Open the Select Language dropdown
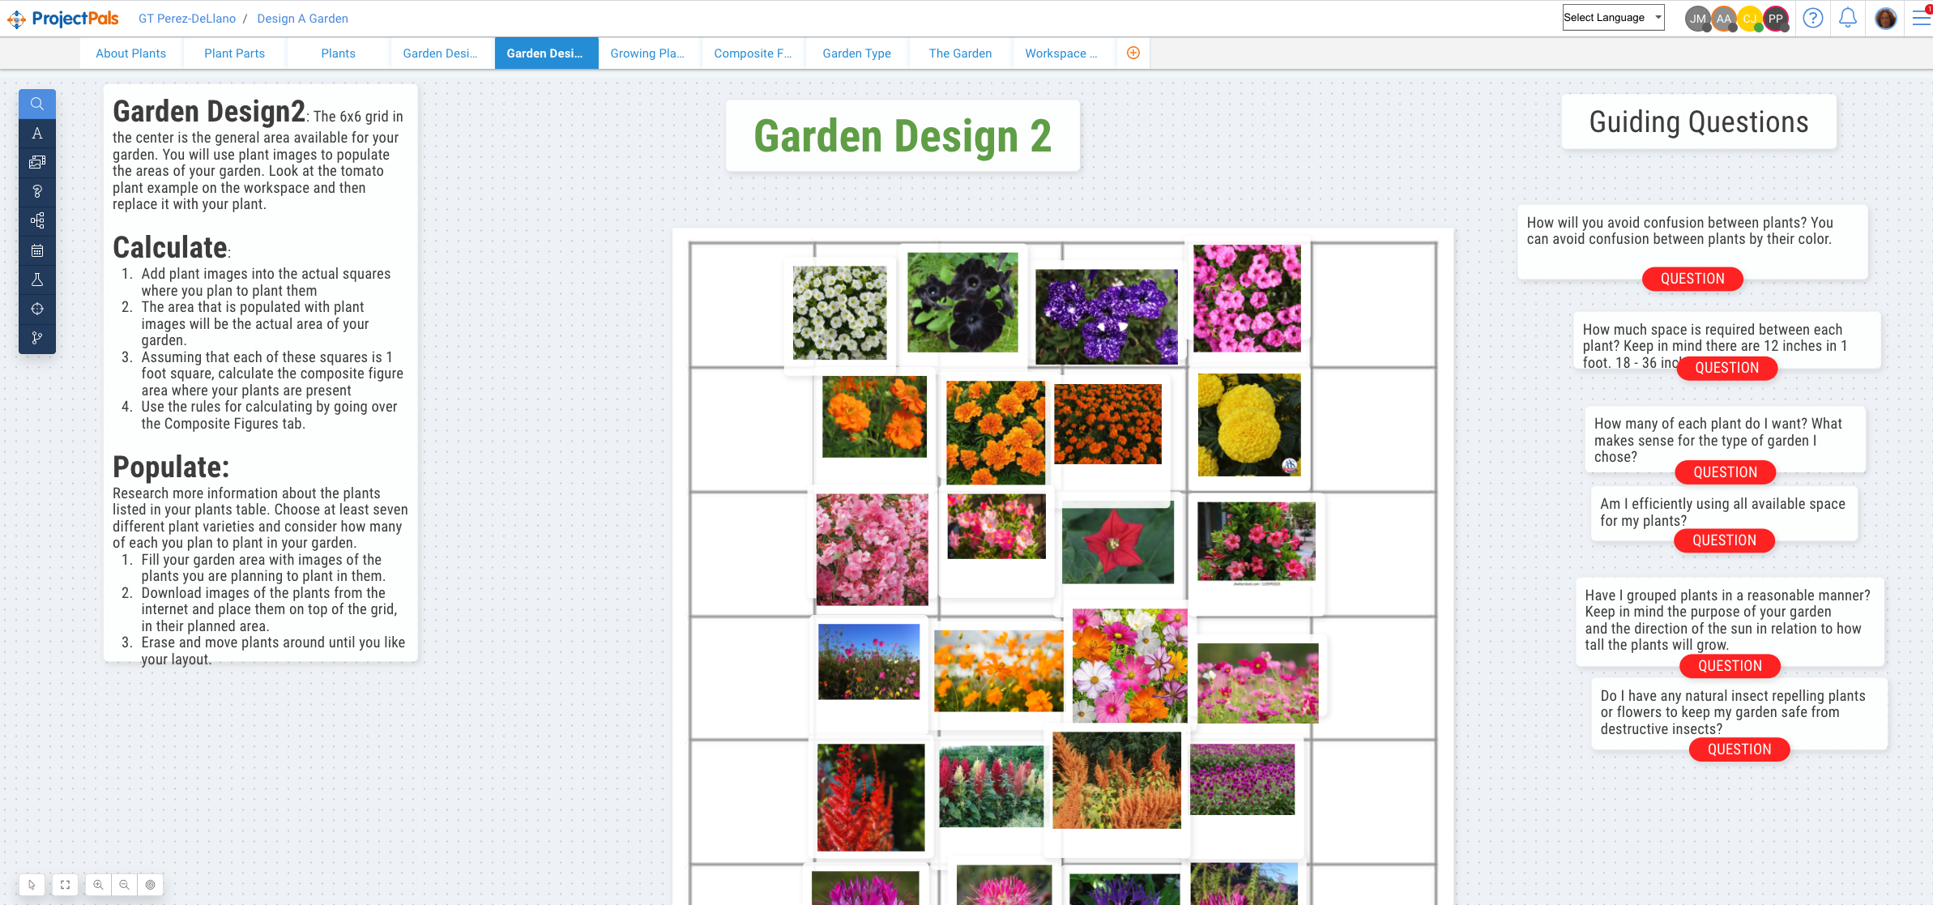Viewport: 1933px width, 905px height. click(1612, 17)
